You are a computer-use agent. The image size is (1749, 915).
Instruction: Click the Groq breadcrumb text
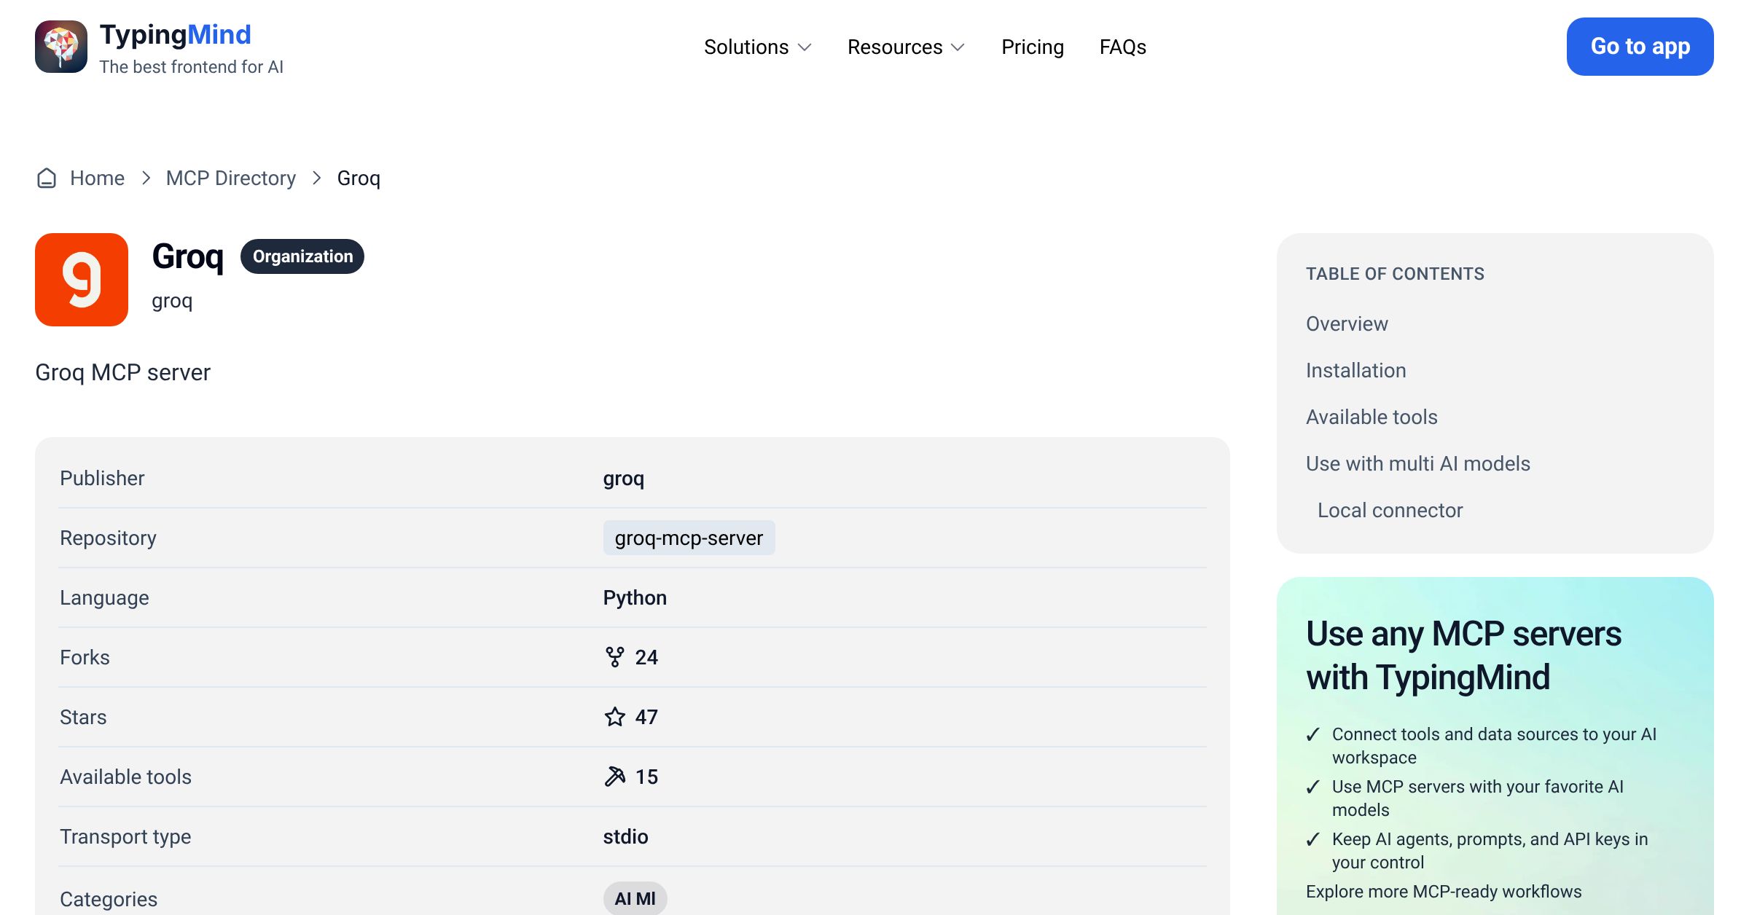pos(359,178)
